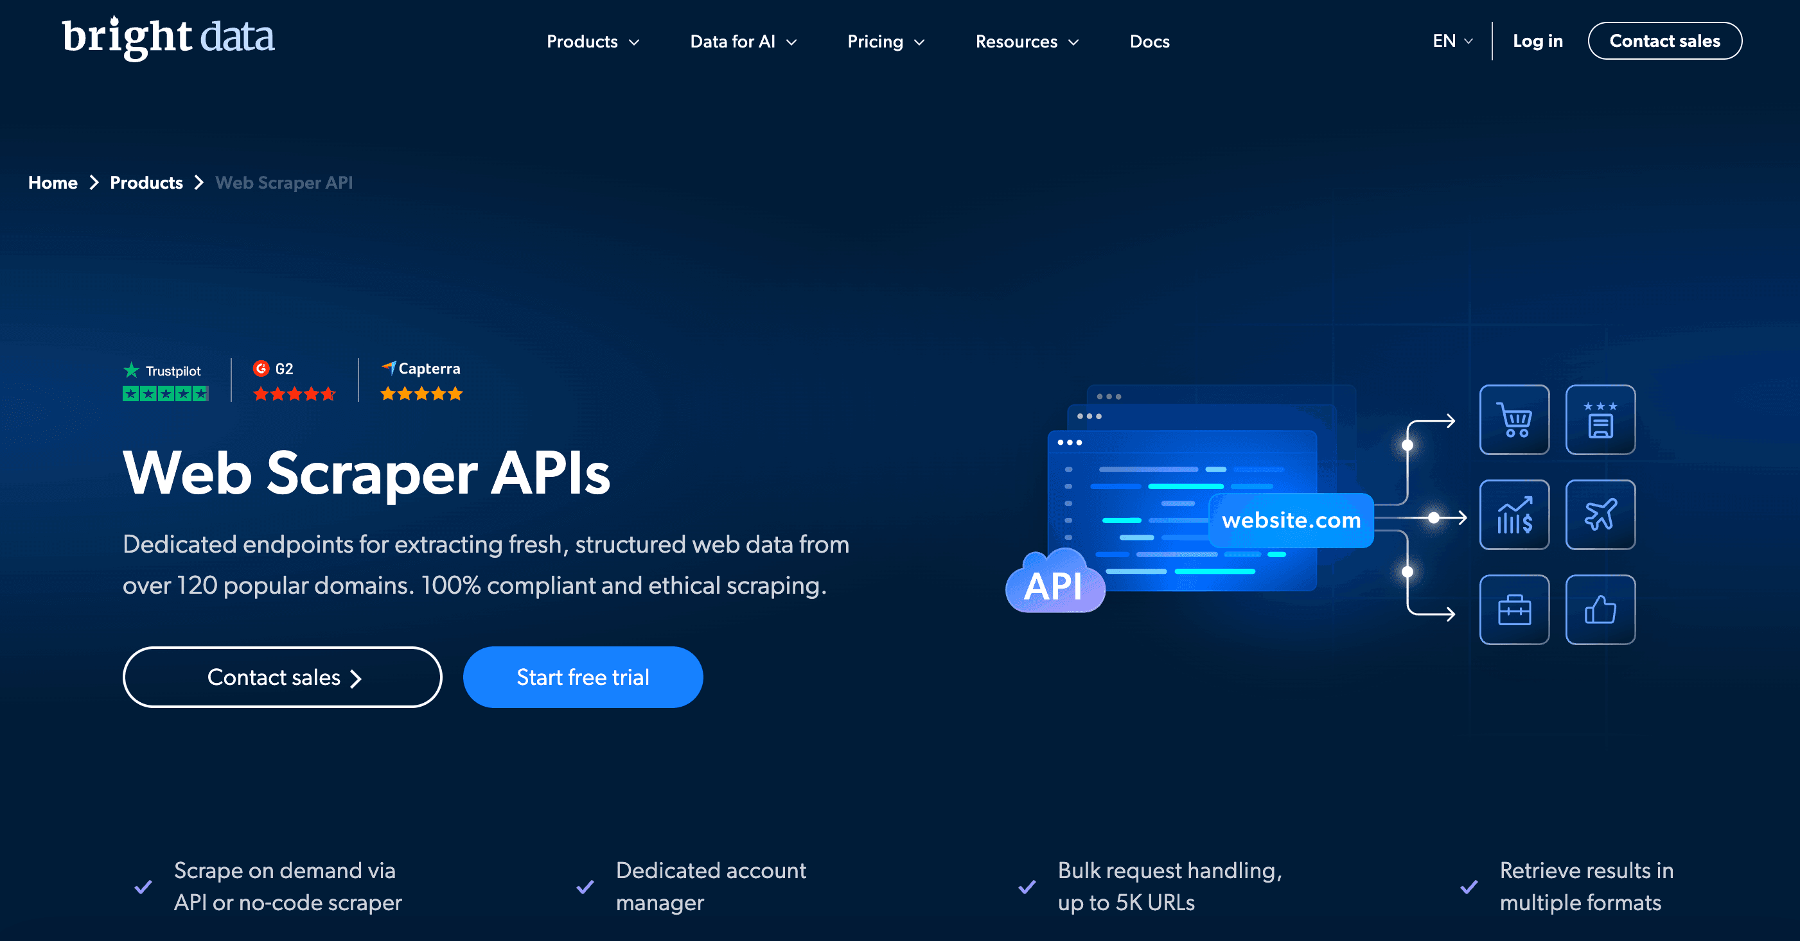Viewport: 1800px width, 941px height.
Task: Click the Contact sales hero button
Action: click(x=282, y=677)
